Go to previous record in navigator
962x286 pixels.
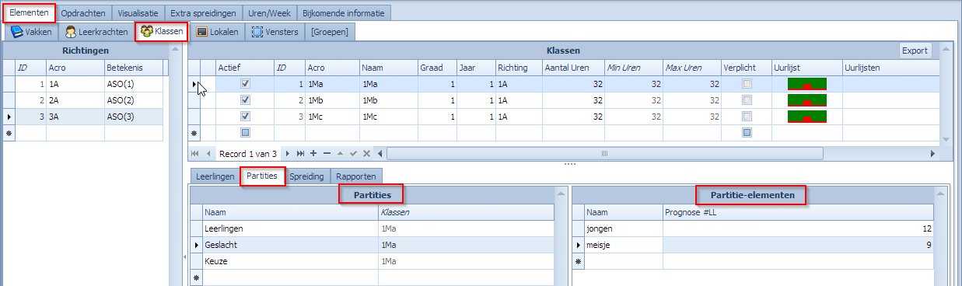pos(208,154)
